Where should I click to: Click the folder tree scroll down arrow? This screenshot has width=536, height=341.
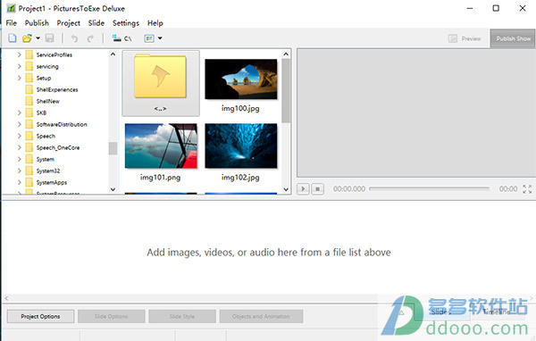point(113,189)
